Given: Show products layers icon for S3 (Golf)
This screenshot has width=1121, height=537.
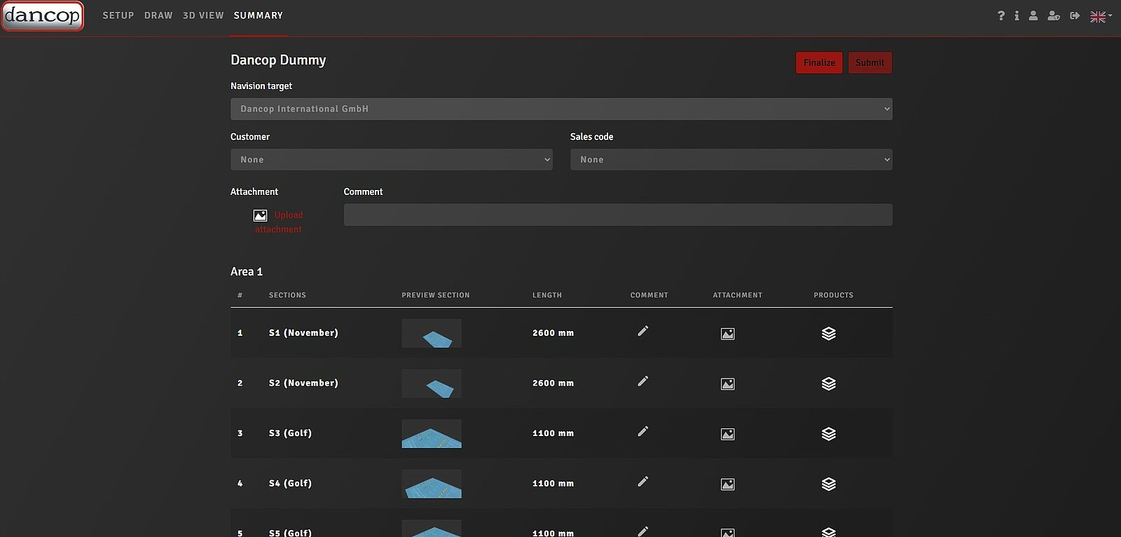Looking at the screenshot, I should 828,434.
